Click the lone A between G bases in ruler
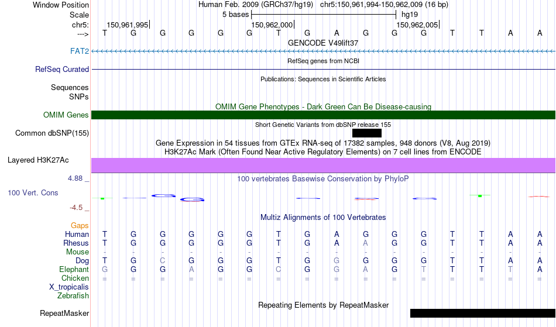 click(x=337, y=33)
